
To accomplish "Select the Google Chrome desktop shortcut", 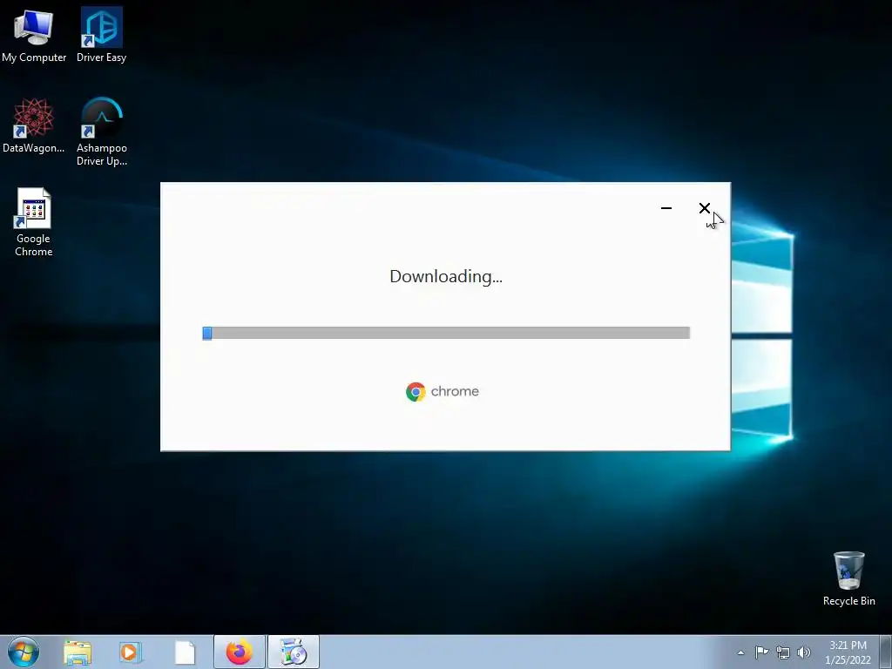I will pos(34,222).
